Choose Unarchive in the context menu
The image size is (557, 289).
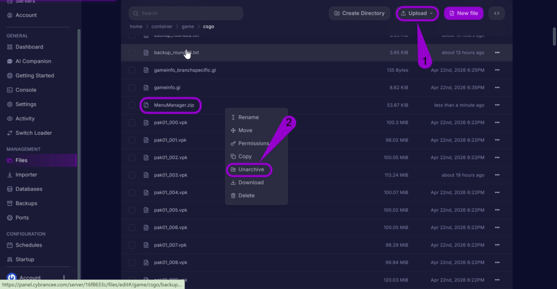pyautogui.click(x=256, y=169)
